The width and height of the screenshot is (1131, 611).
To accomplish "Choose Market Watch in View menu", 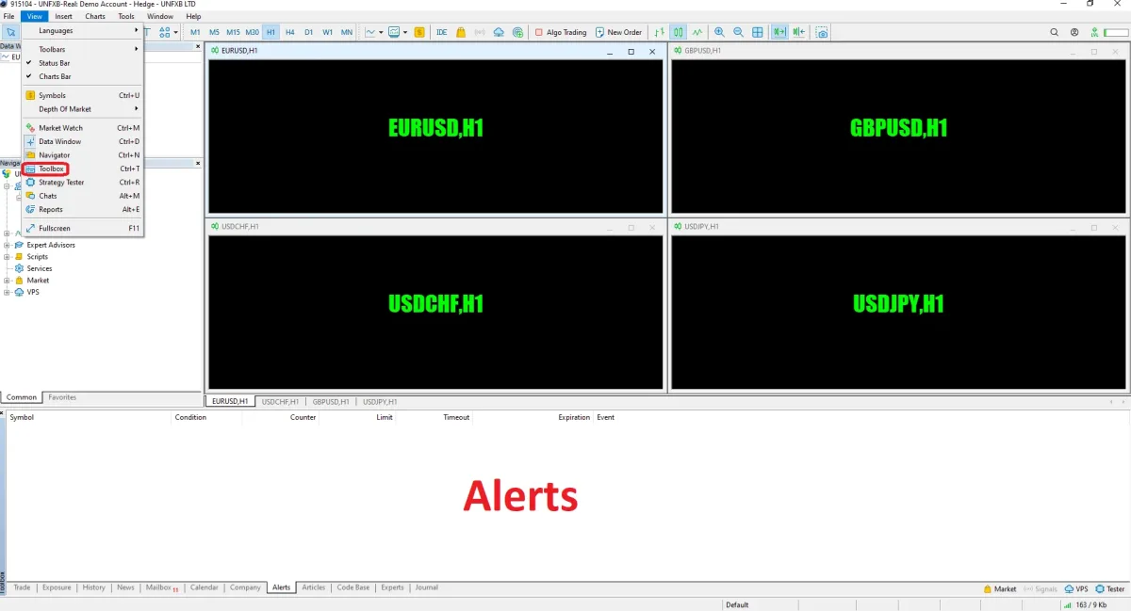I will click(83, 128).
